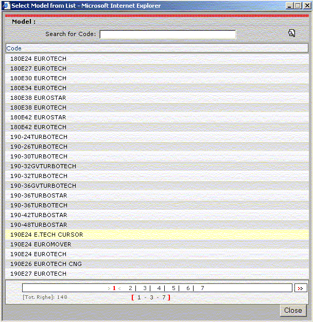The height and width of the screenshot is (322, 313).
Task: Click current page number 1
Action: [x=114, y=288]
